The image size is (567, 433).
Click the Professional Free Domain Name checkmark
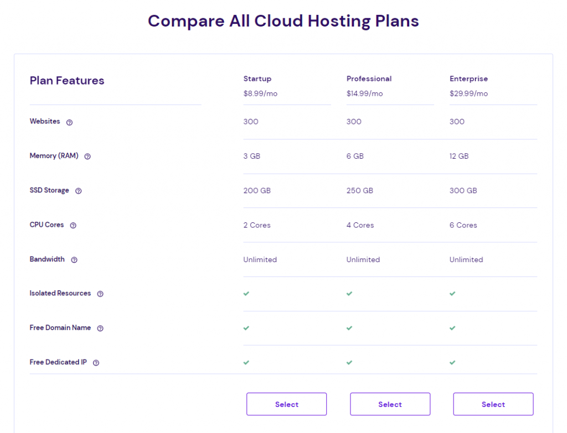pos(349,328)
